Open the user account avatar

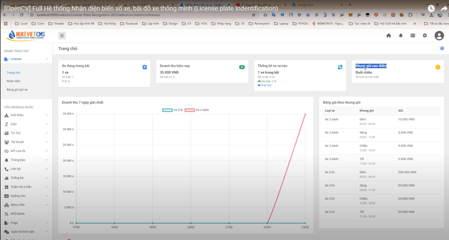point(439,36)
